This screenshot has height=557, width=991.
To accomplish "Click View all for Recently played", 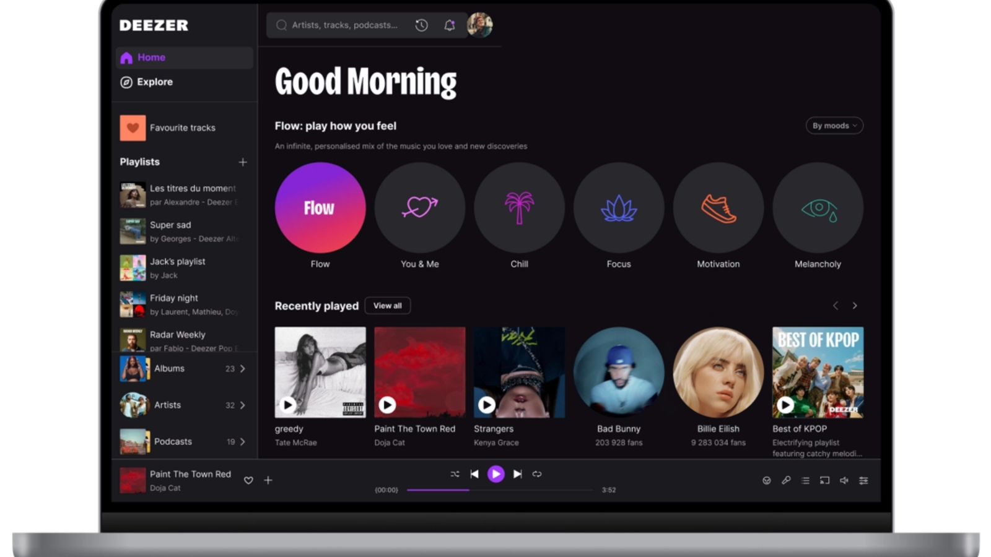I will (x=387, y=306).
